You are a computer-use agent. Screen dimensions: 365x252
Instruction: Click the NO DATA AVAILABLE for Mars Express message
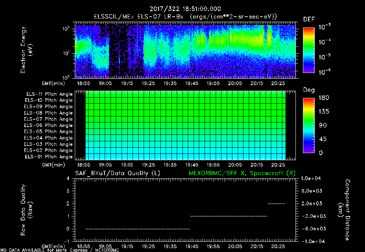[60, 250]
